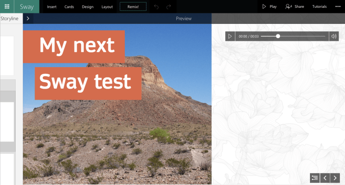Go to the previous section arrow

click(325, 178)
